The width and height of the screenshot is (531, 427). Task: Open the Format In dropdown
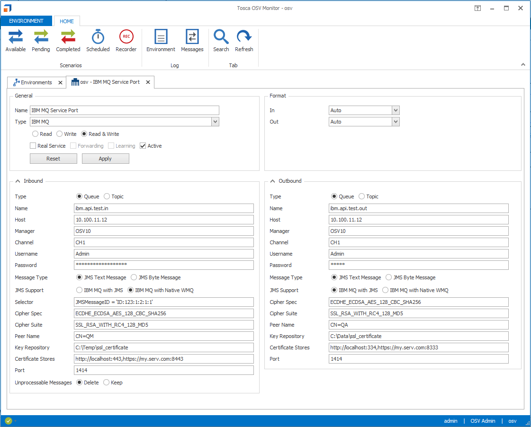[396, 110]
